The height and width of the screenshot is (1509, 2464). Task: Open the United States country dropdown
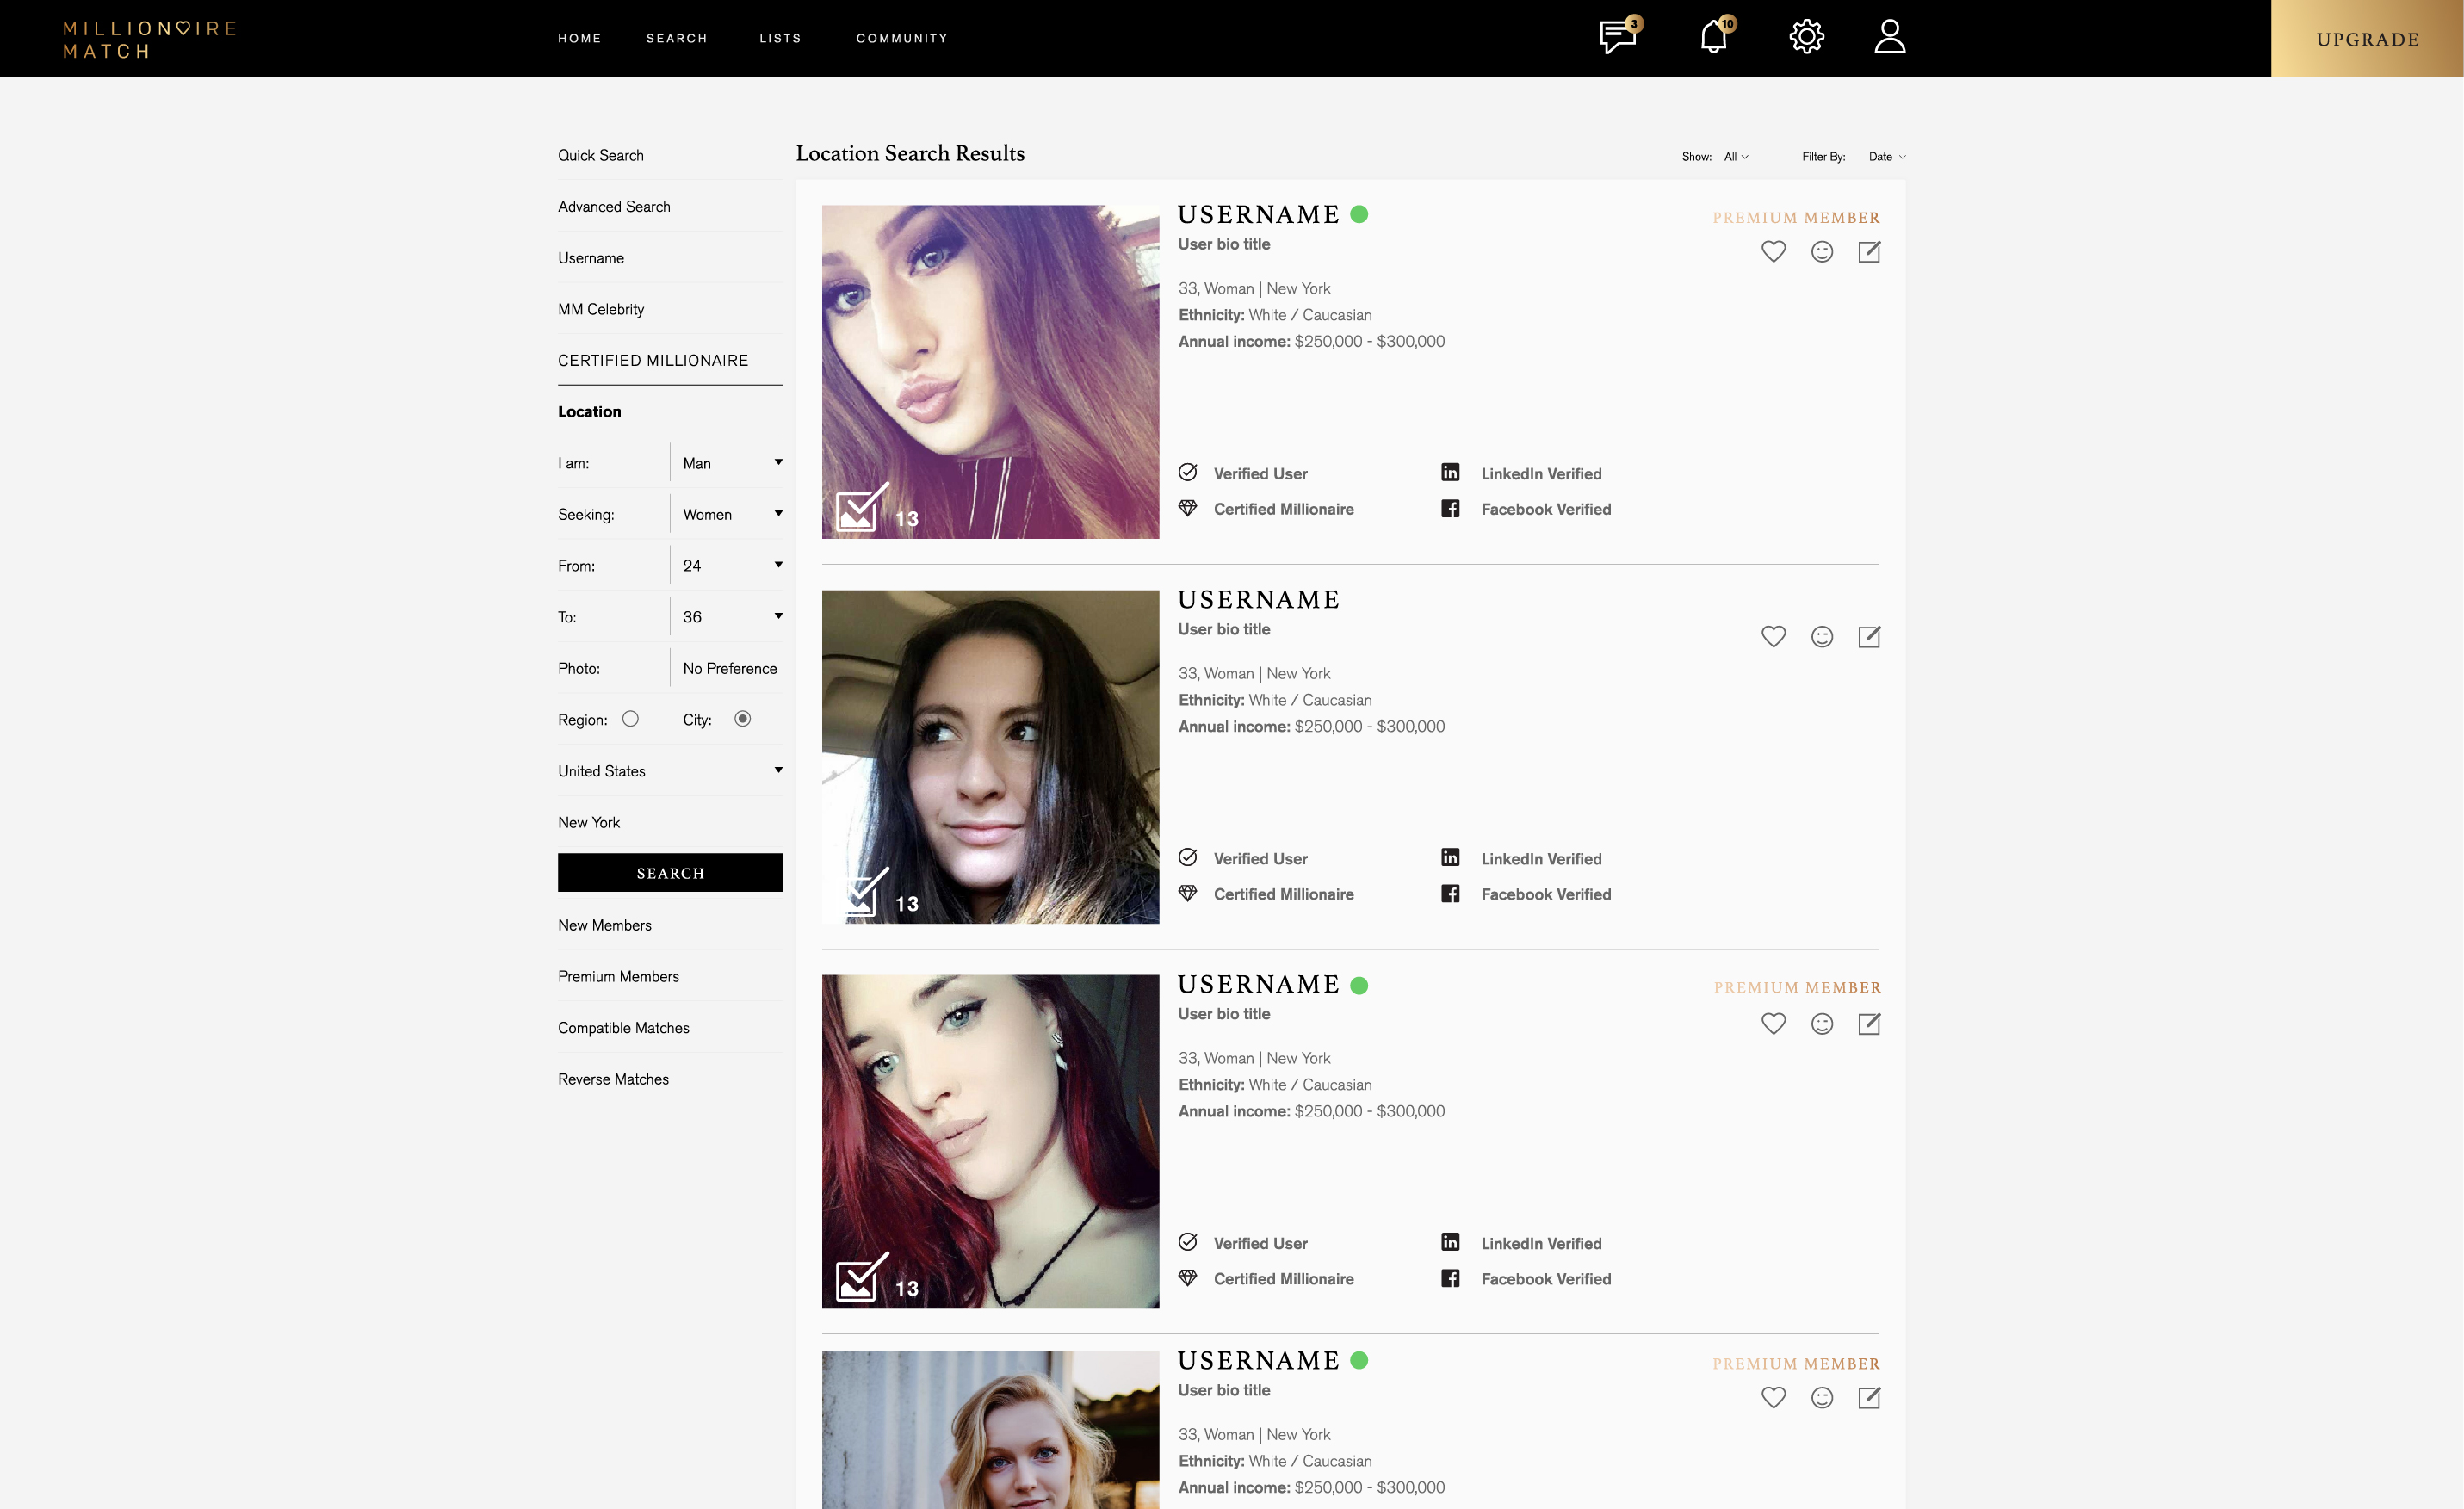670,771
